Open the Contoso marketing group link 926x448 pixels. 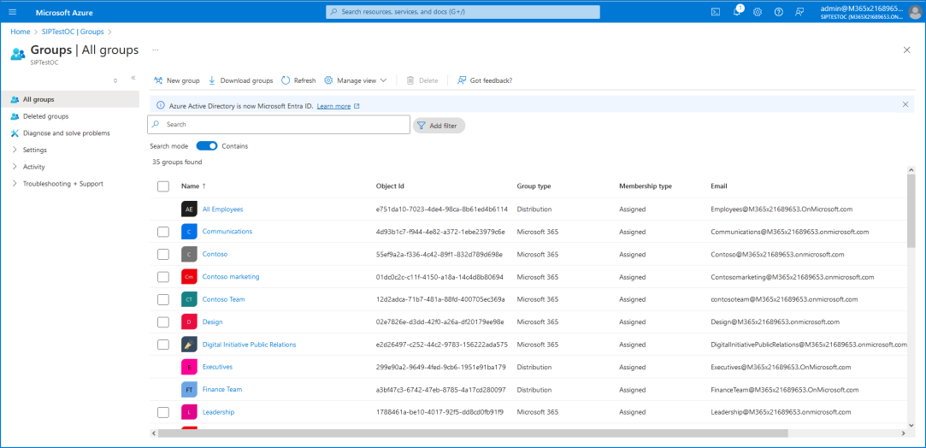(231, 277)
